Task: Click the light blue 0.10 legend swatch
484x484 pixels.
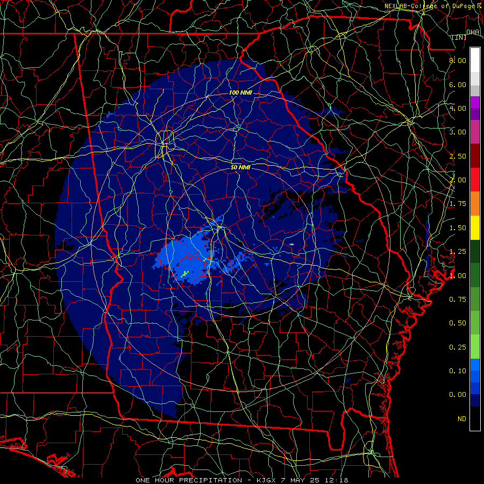Action: [x=475, y=365]
